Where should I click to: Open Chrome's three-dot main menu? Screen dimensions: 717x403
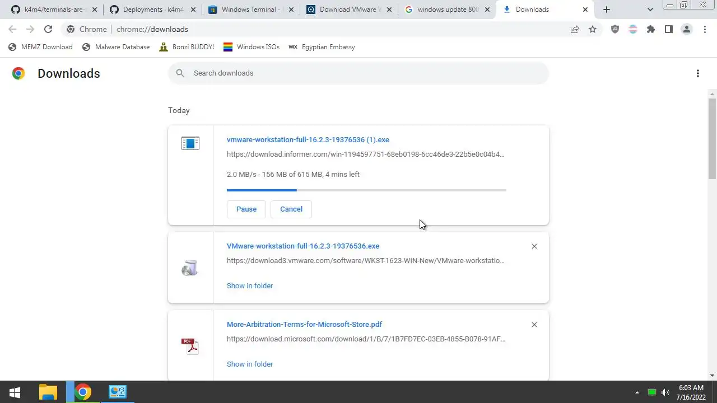[705, 29]
